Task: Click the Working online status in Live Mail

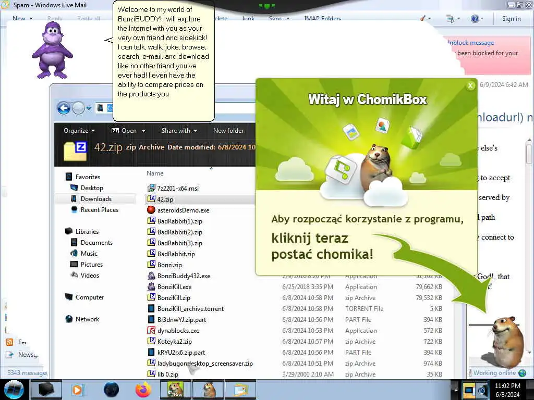Action: point(494,373)
